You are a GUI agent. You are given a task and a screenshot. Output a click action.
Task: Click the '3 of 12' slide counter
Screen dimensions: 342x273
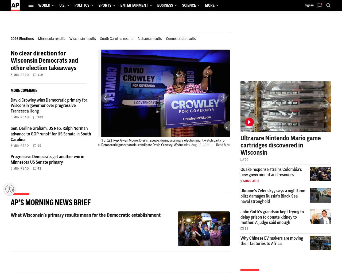click(x=106, y=140)
